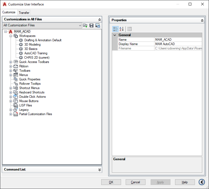Open the All Customization Files dropdown
The width and height of the screenshot is (209, 189).
[80, 25]
